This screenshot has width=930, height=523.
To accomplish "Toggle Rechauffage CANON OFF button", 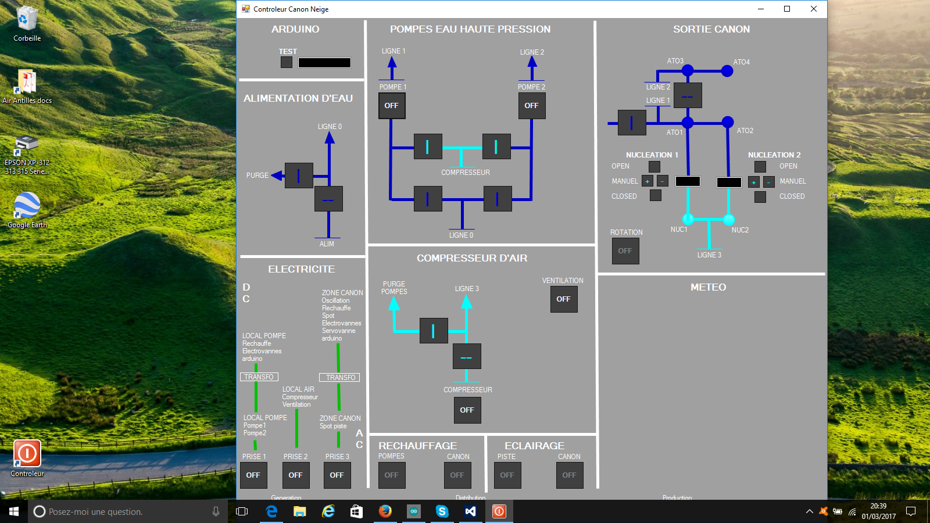I will (457, 475).
